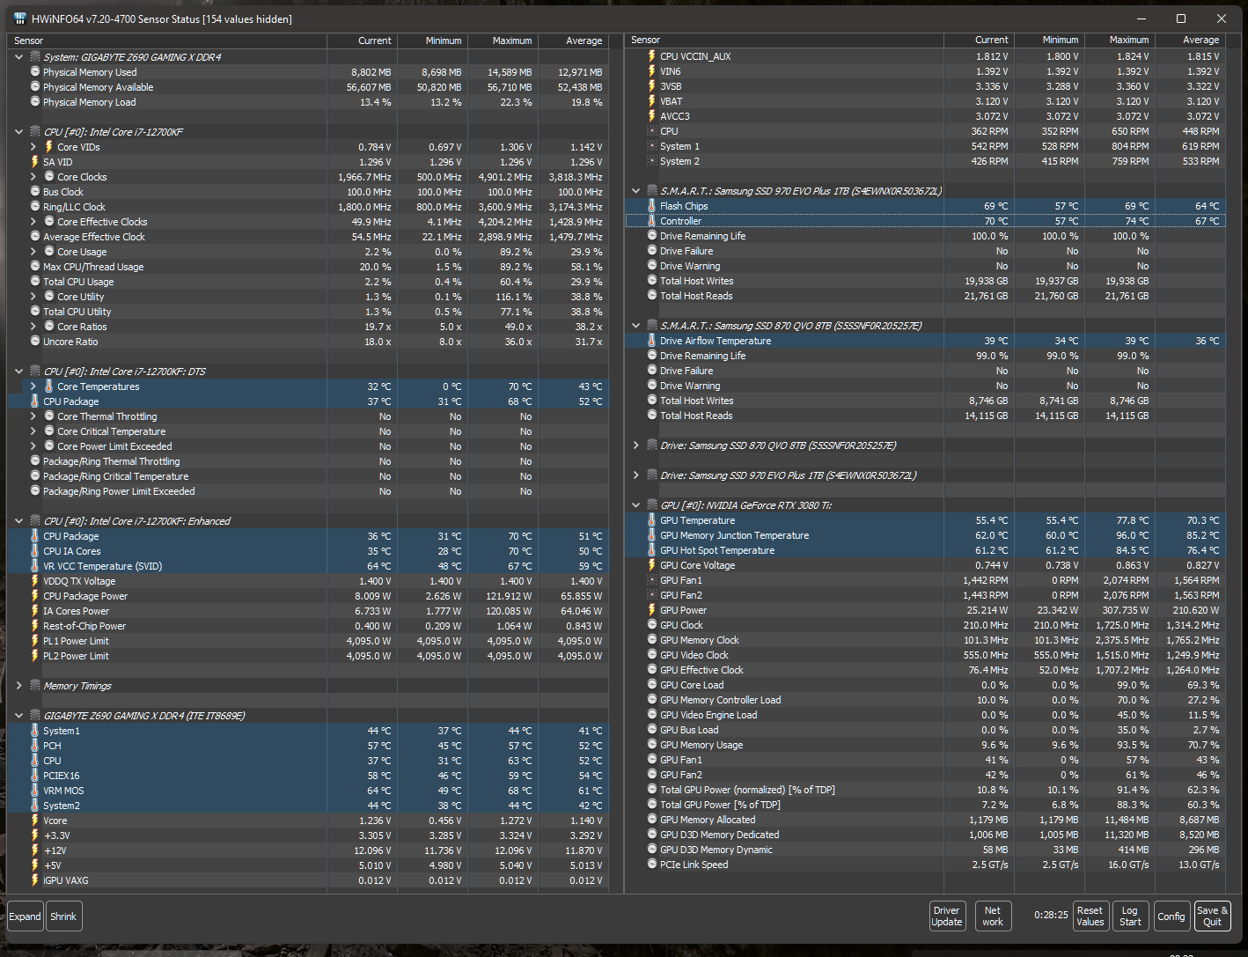Screen dimensions: 1248x957
Task: Select the Max CPU/Thread Usage row label
Action: tap(93, 267)
